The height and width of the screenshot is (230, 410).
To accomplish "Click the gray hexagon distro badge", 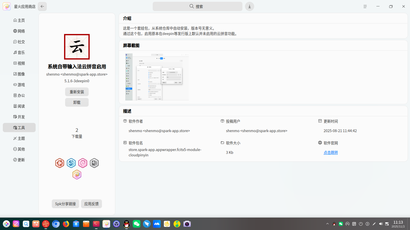I will click(x=94, y=163).
